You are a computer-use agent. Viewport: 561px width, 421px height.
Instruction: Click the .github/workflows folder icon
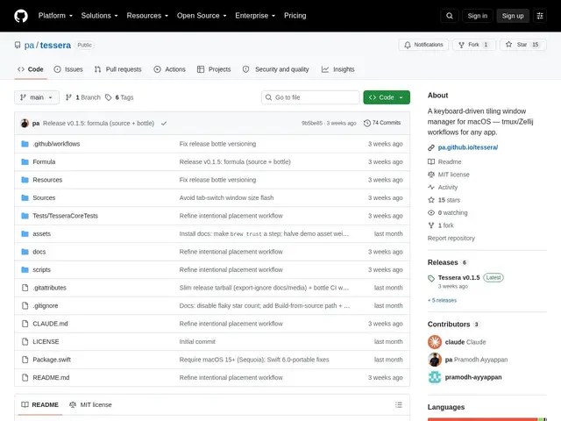(25, 144)
